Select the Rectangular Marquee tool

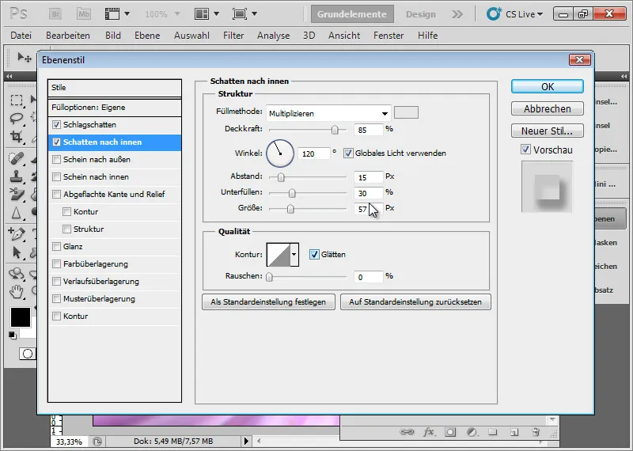point(17,100)
